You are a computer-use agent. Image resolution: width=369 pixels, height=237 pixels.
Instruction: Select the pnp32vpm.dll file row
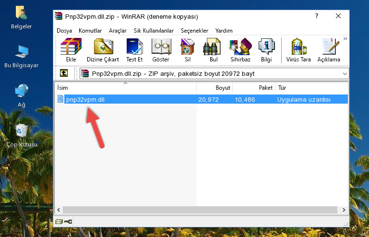(x=202, y=99)
